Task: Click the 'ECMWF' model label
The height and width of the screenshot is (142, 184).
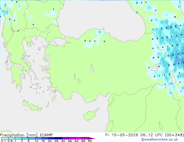Action: [46, 135]
